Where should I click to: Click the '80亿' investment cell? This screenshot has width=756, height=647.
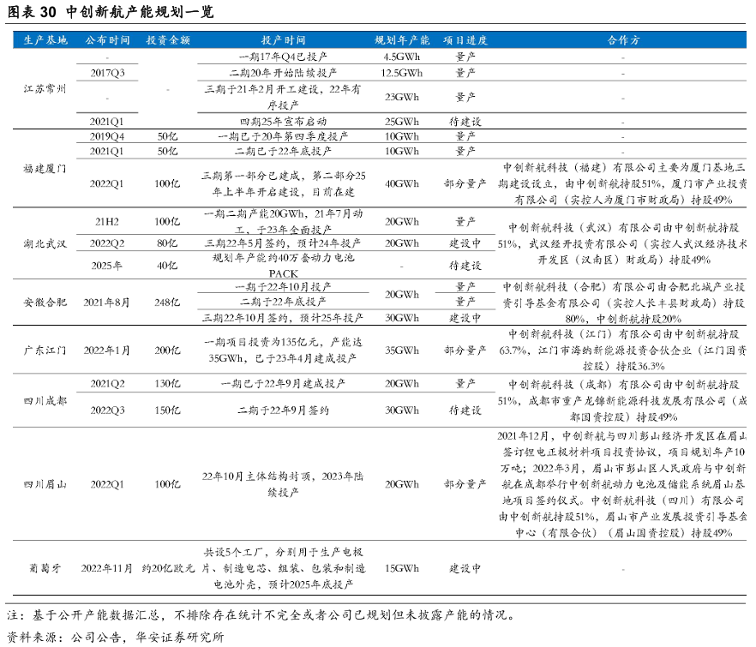tap(167, 244)
